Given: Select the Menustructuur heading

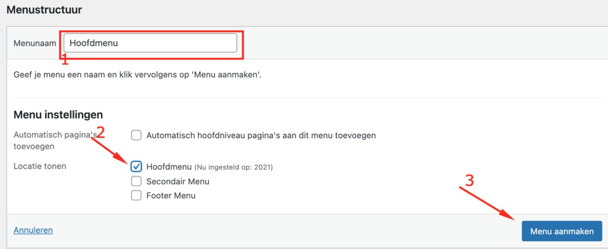Looking at the screenshot, I should tap(44, 10).
